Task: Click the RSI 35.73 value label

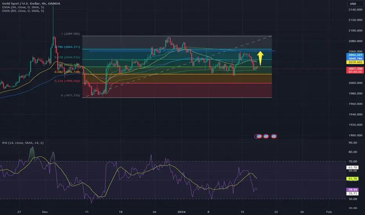Action: click(x=352, y=193)
